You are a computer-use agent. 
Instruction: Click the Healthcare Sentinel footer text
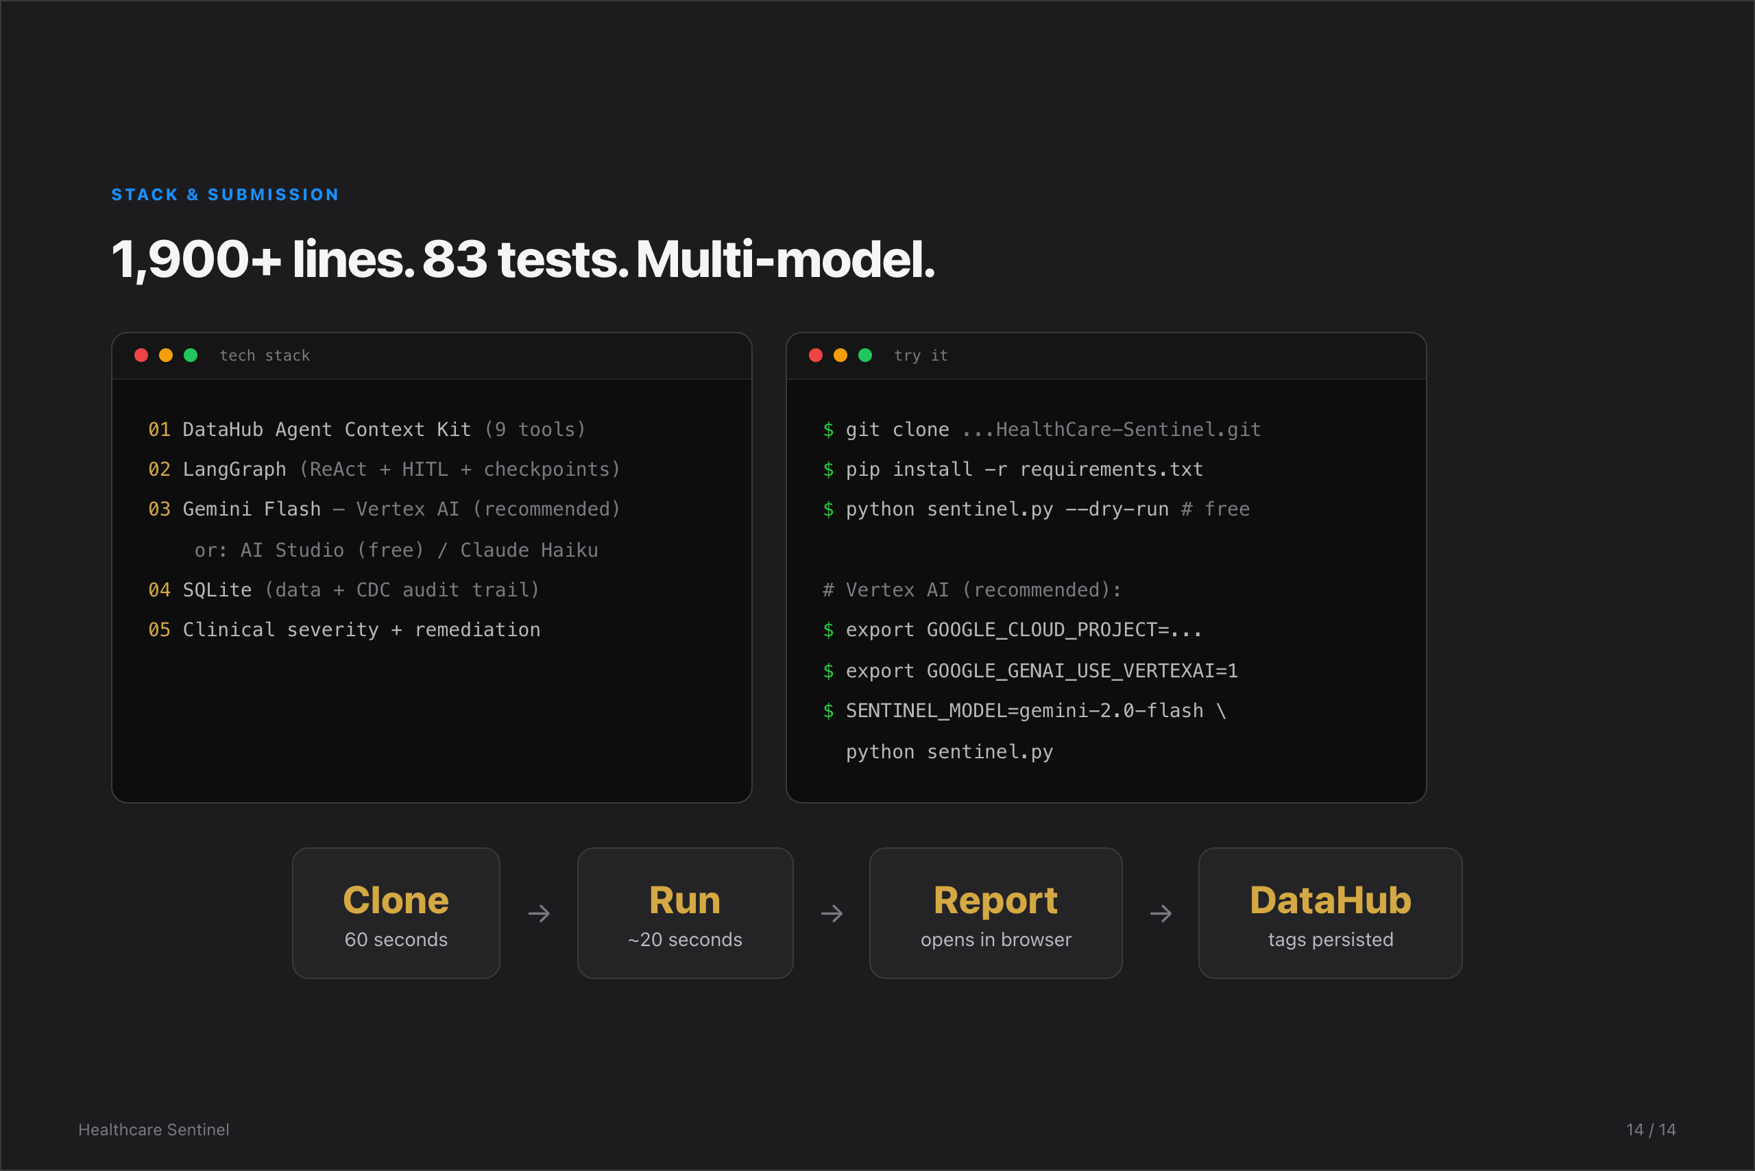(x=154, y=1129)
